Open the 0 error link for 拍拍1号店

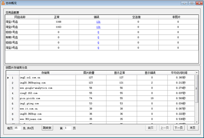tap(98, 32)
